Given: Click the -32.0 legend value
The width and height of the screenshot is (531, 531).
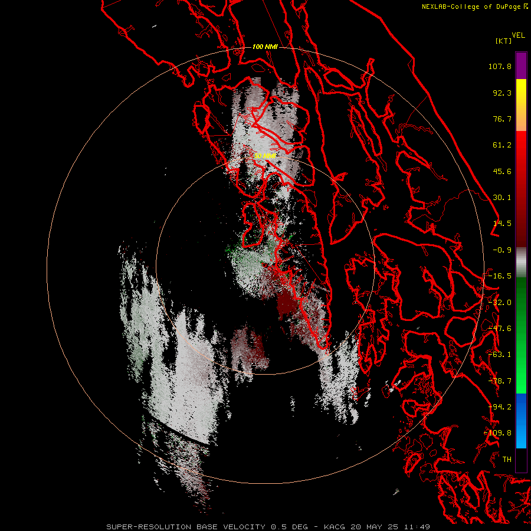Looking at the screenshot, I should point(500,303).
